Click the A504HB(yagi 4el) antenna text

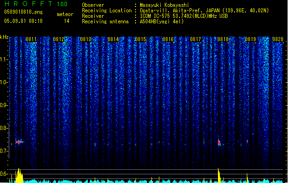coord(162,22)
